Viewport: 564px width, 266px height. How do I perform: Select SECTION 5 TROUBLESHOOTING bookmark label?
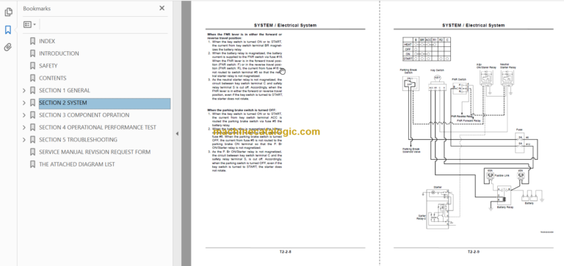pos(78,140)
